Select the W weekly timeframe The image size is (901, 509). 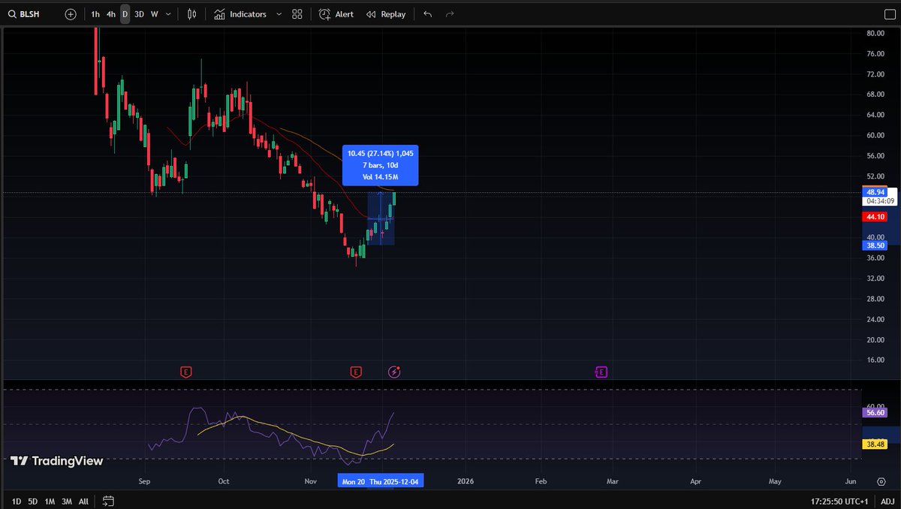pos(154,14)
